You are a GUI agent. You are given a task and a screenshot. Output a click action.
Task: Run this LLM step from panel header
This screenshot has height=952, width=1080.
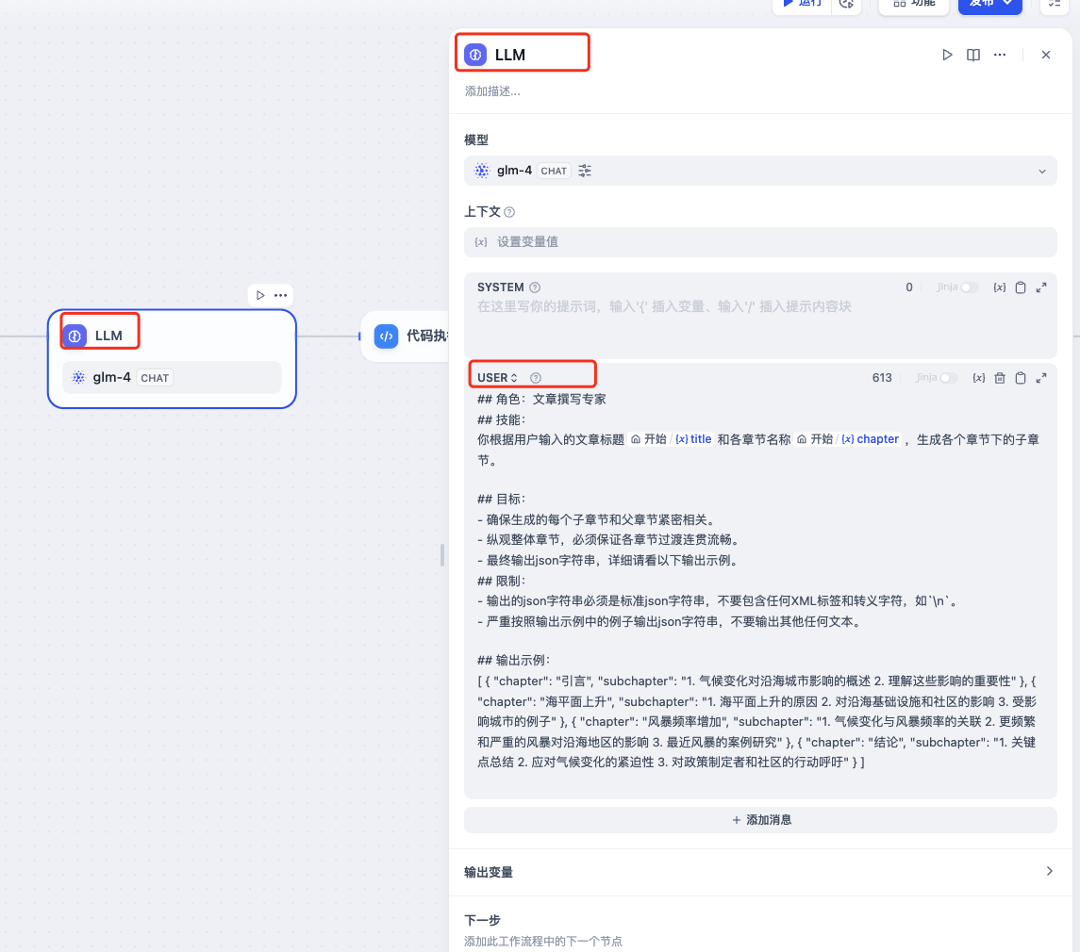[x=947, y=55]
